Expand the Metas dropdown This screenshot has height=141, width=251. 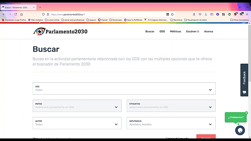[77, 106]
